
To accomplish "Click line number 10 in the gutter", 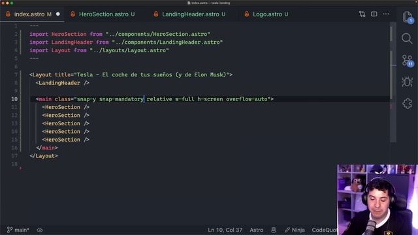I will 14,99.
